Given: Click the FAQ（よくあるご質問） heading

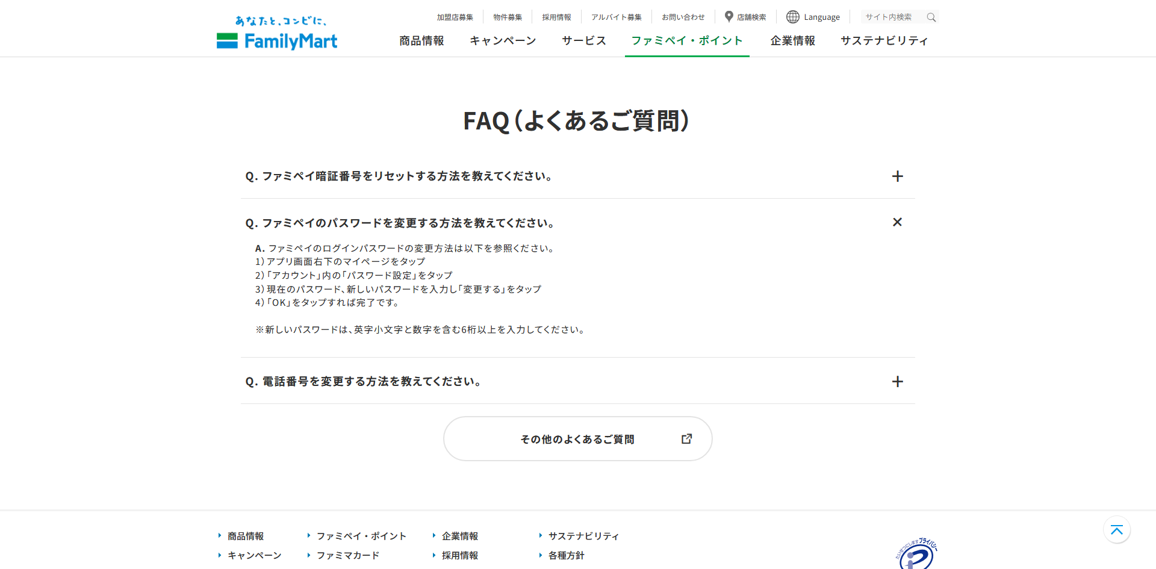Looking at the screenshot, I should [576, 120].
